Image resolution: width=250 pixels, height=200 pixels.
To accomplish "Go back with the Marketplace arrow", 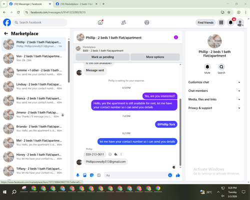I will (6, 33).
